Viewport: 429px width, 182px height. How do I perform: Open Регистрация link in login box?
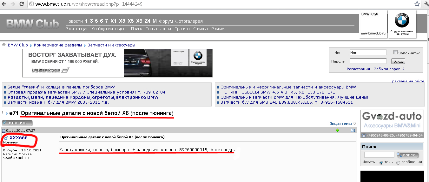point(358,69)
